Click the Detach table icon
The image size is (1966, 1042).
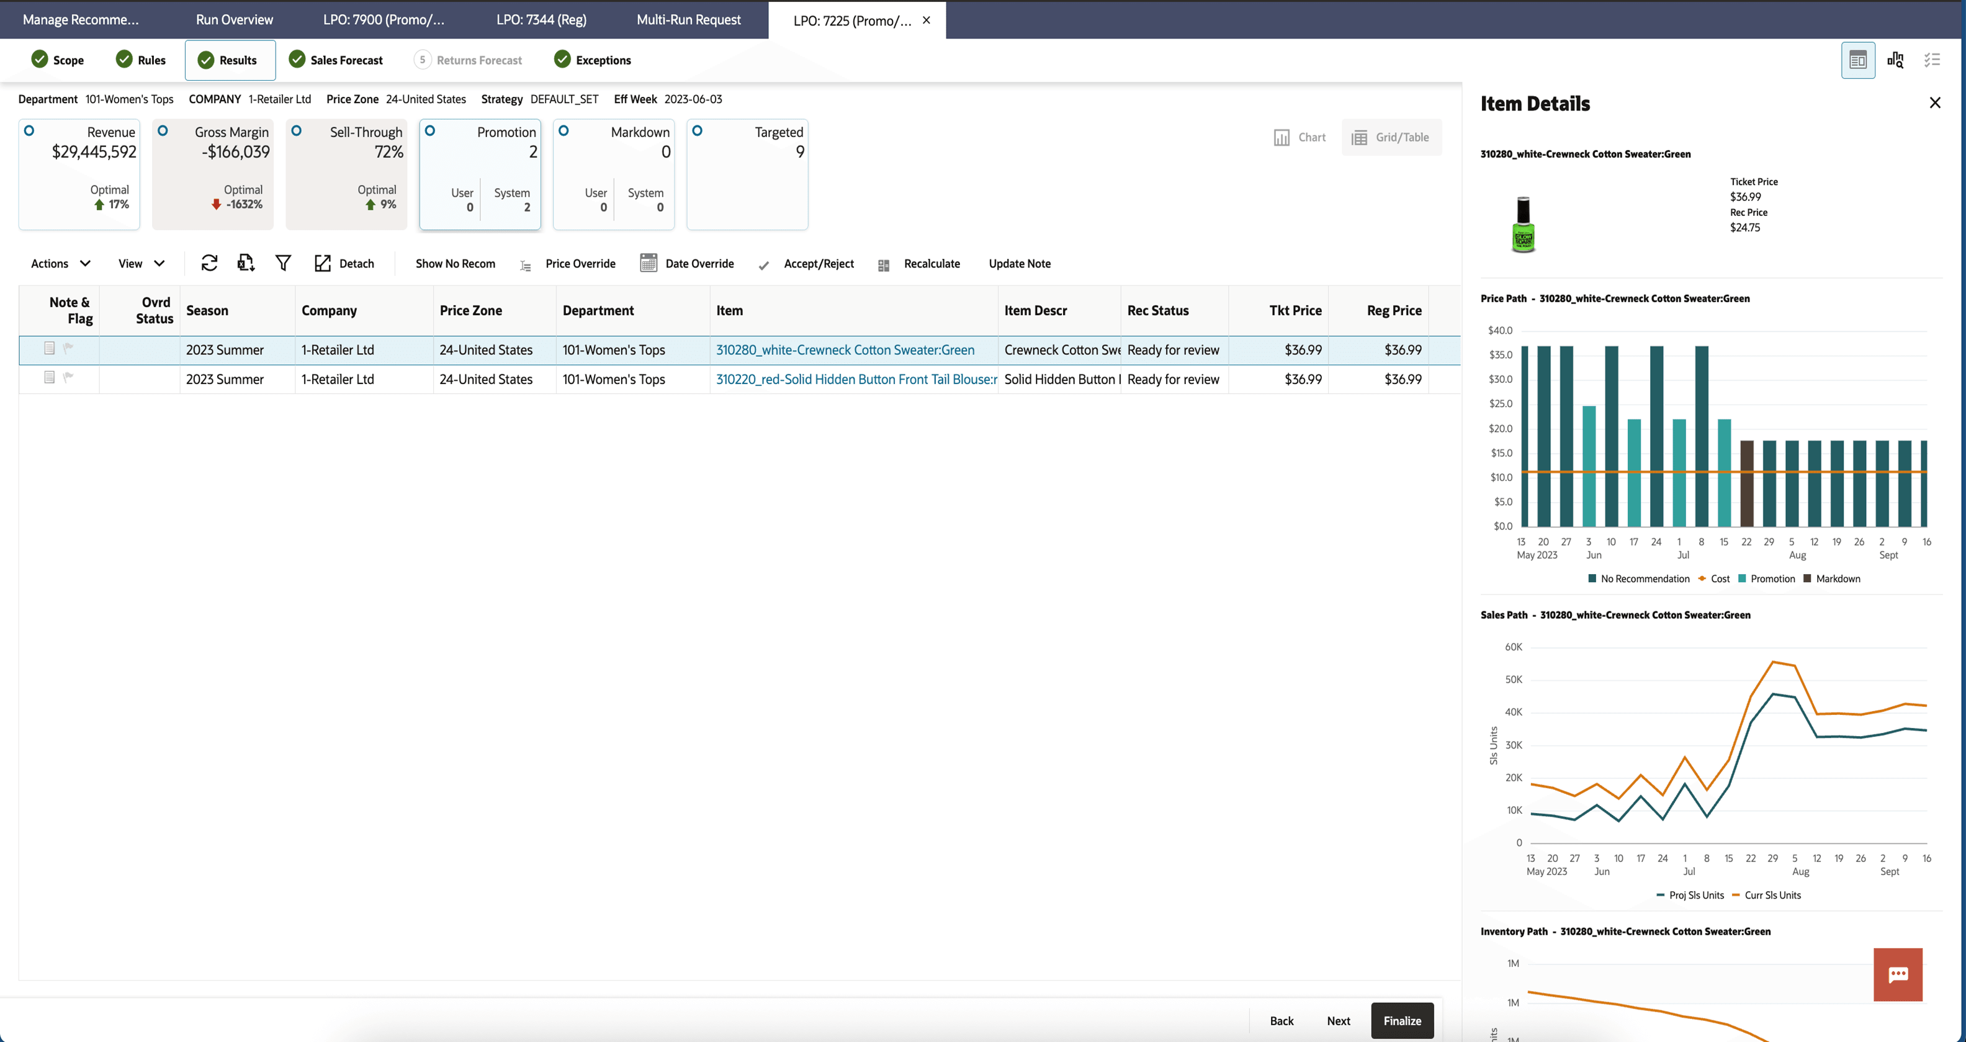tap(323, 263)
